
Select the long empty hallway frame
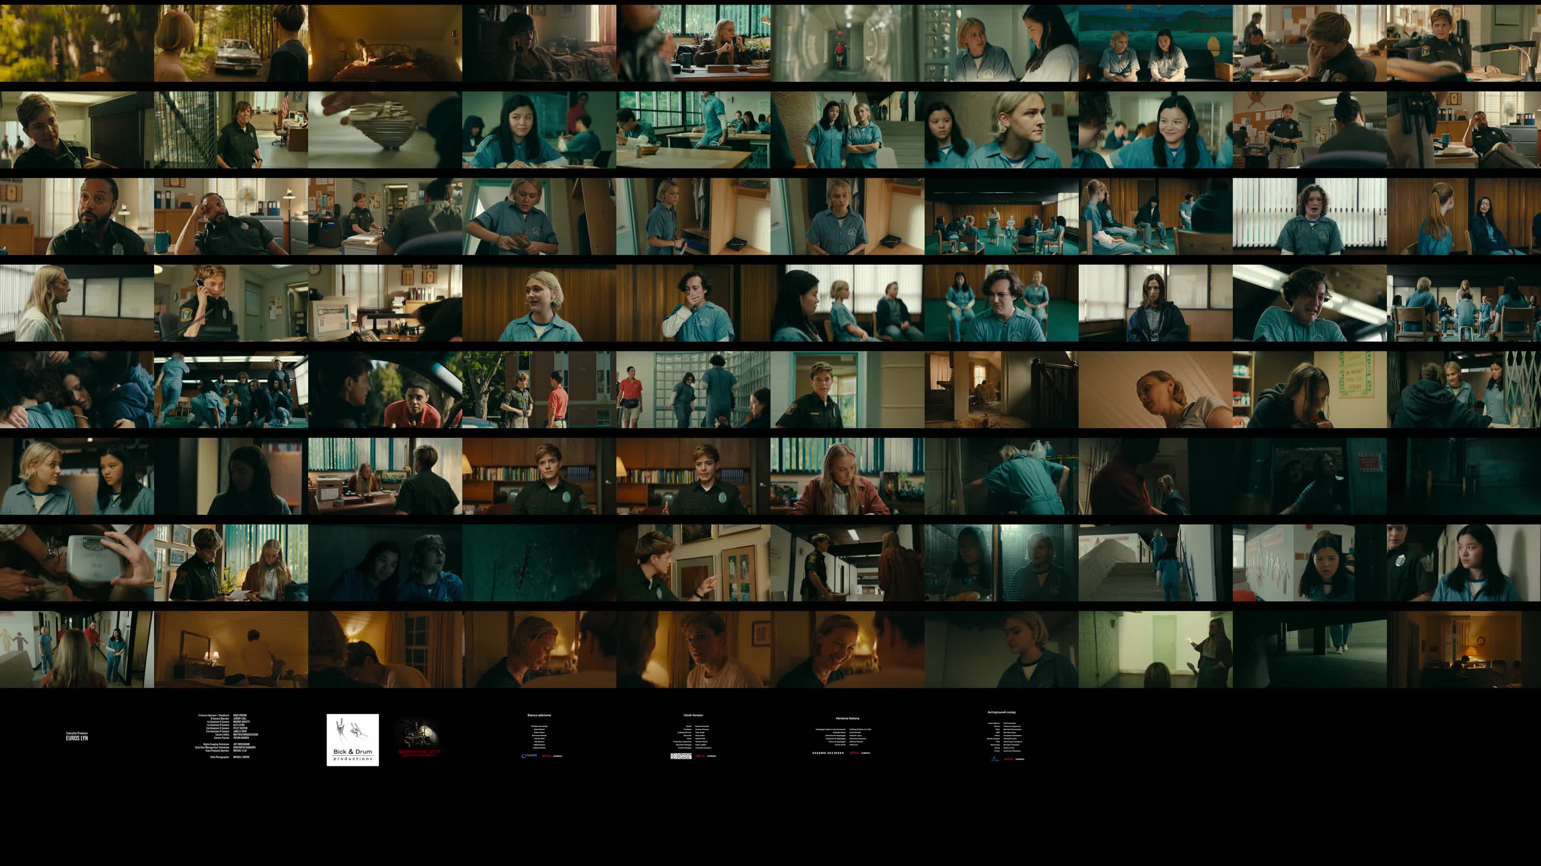click(847, 43)
